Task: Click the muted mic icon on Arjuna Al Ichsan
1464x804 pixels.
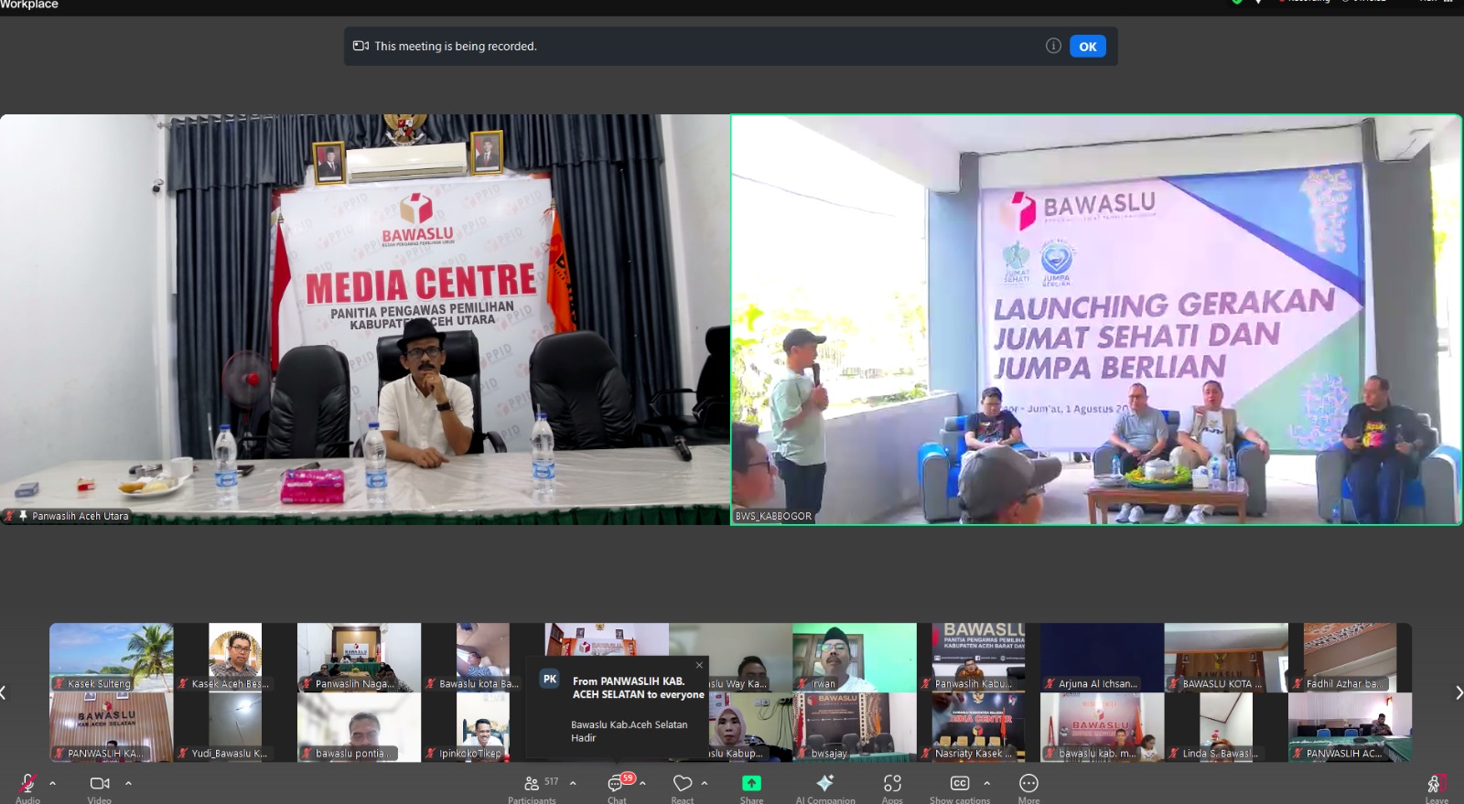Action: point(1050,683)
